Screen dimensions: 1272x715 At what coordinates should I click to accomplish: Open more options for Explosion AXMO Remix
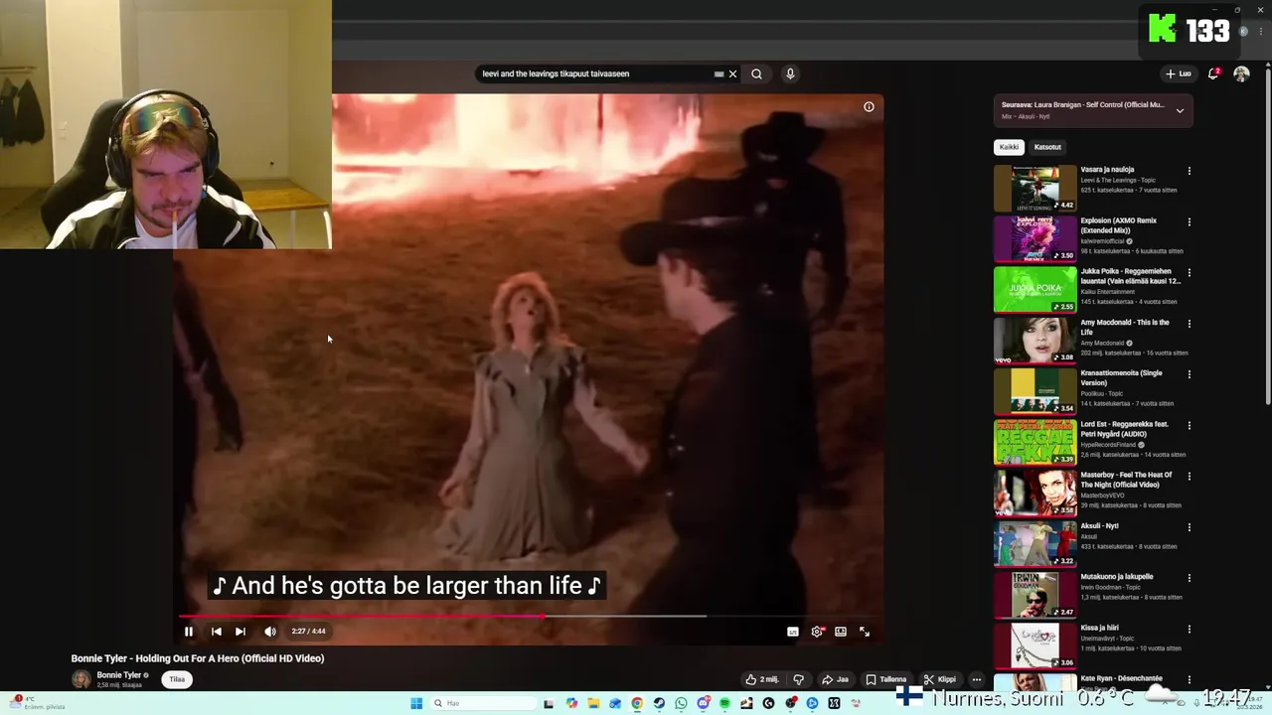click(x=1189, y=221)
